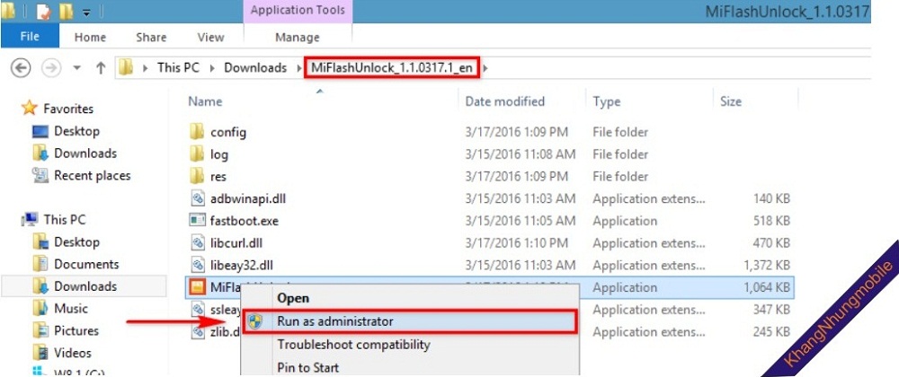Click the 1,372 KB size cell

pos(767,266)
